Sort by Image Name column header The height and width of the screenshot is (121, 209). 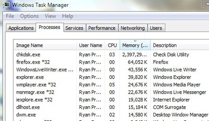45,45
